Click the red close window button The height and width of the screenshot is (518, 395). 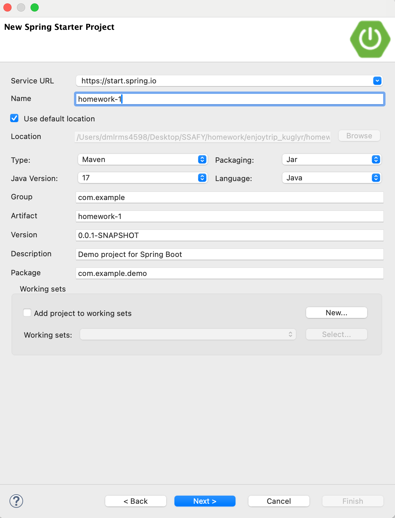pos(7,7)
